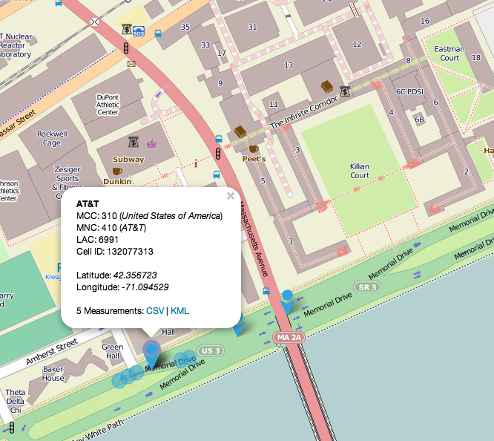Click the Killian Court label
The width and height of the screenshot is (494, 441).
[x=360, y=171]
